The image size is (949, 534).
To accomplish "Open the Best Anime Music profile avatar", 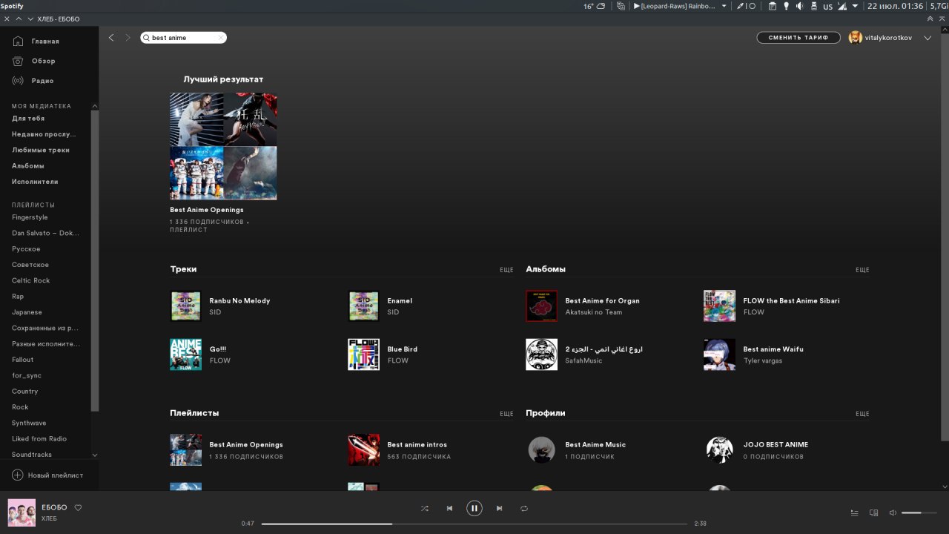I will 541,450.
